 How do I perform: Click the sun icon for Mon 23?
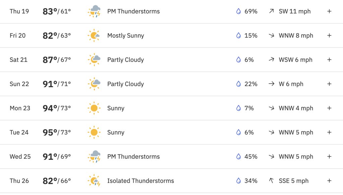coord(94,108)
